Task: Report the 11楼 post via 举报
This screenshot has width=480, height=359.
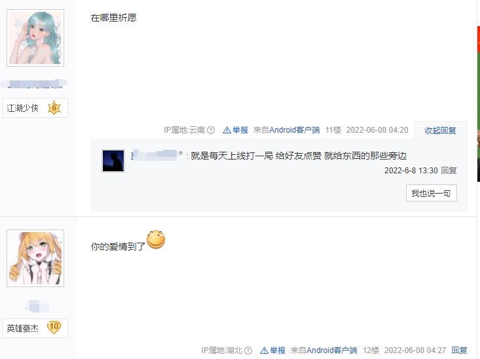Action: click(x=240, y=130)
